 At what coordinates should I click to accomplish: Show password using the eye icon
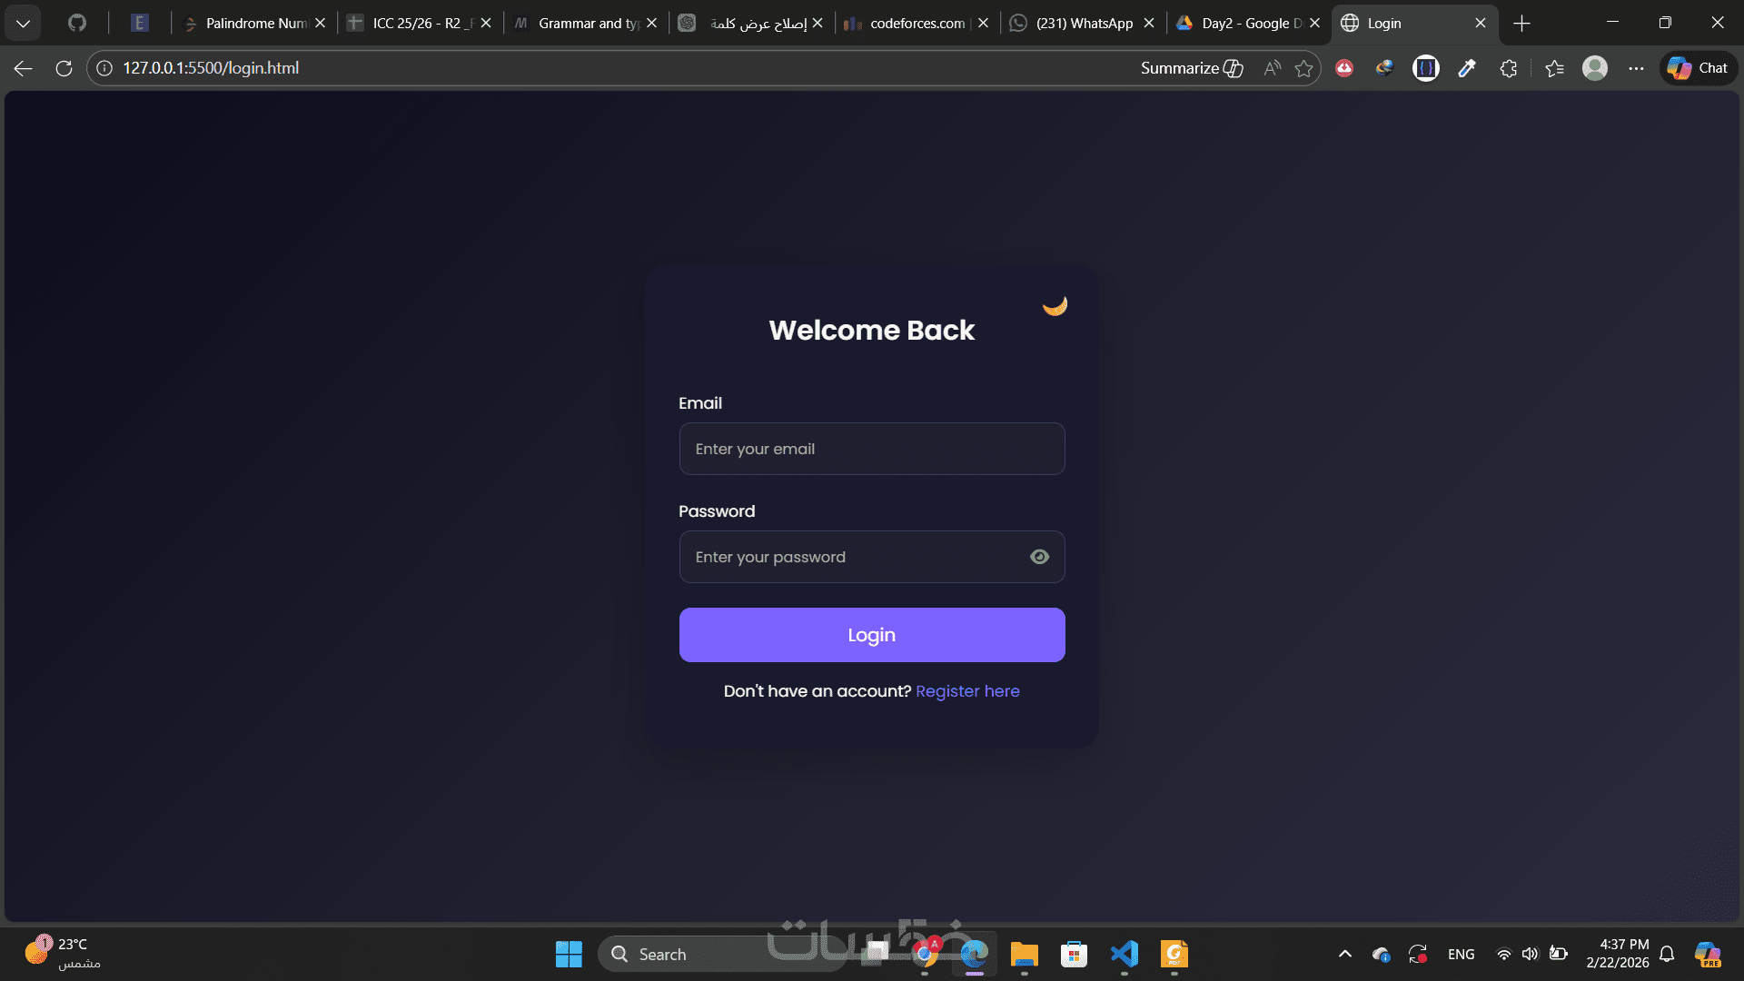point(1039,557)
